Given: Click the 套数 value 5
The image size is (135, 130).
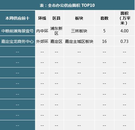Looking at the screenshot, I should click(x=104, y=31).
